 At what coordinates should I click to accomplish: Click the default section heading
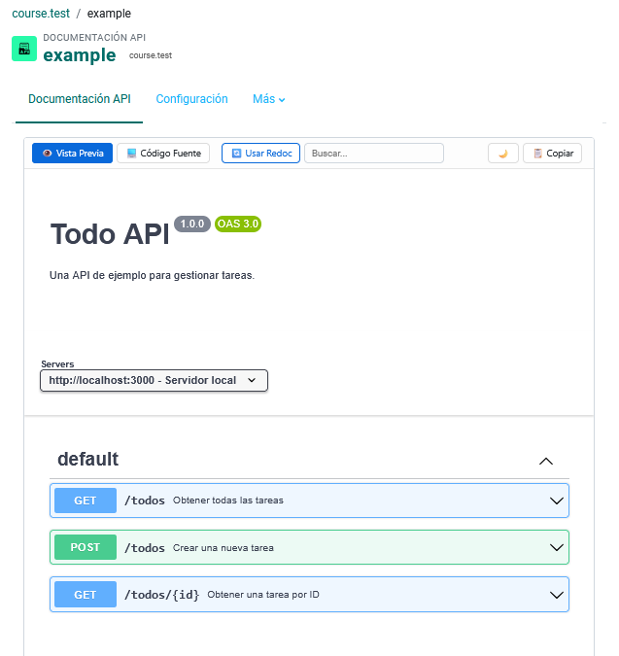(x=87, y=460)
